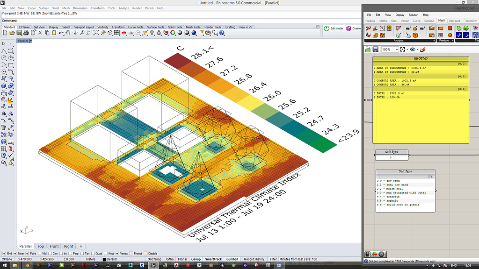Image resolution: width=479 pixels, height=269 pixels.
Task: Enable the Disable checkbox for object snaps
Action: coord(145,253)
